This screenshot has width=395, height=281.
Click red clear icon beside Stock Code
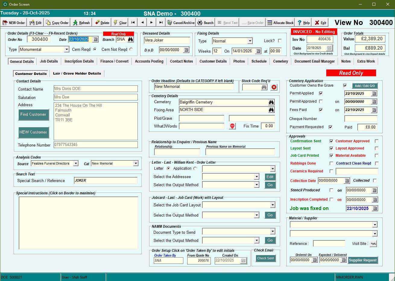pos(274,87)
